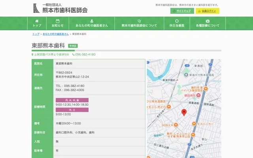Click the 産業道路 label on the map
The height and width of the screenshot is (158, 253).
pyautogui.click(x=194, y=103)
